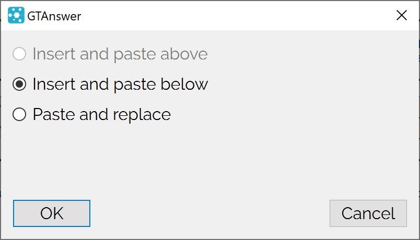Viewport: 420px width, 240px height.
Task: Click the 'Paste and replace' label text
Action: [102, 115]
